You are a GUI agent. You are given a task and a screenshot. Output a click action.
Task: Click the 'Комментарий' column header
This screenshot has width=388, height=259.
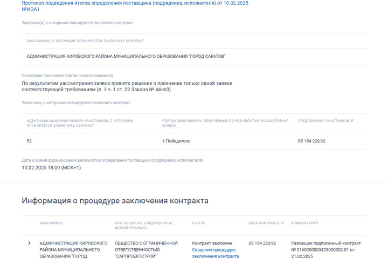[304, 223]
